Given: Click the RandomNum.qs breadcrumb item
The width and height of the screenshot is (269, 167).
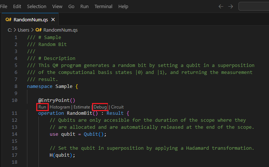Looking at the screenshot, I should point(60,30).
